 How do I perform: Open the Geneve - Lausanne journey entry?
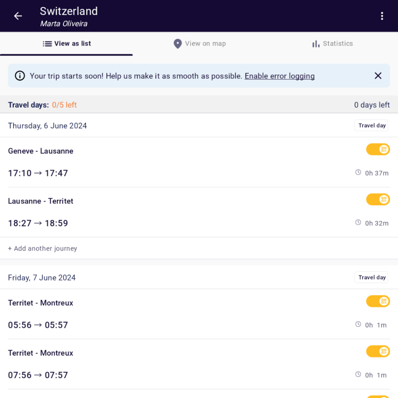coord(41,151)
